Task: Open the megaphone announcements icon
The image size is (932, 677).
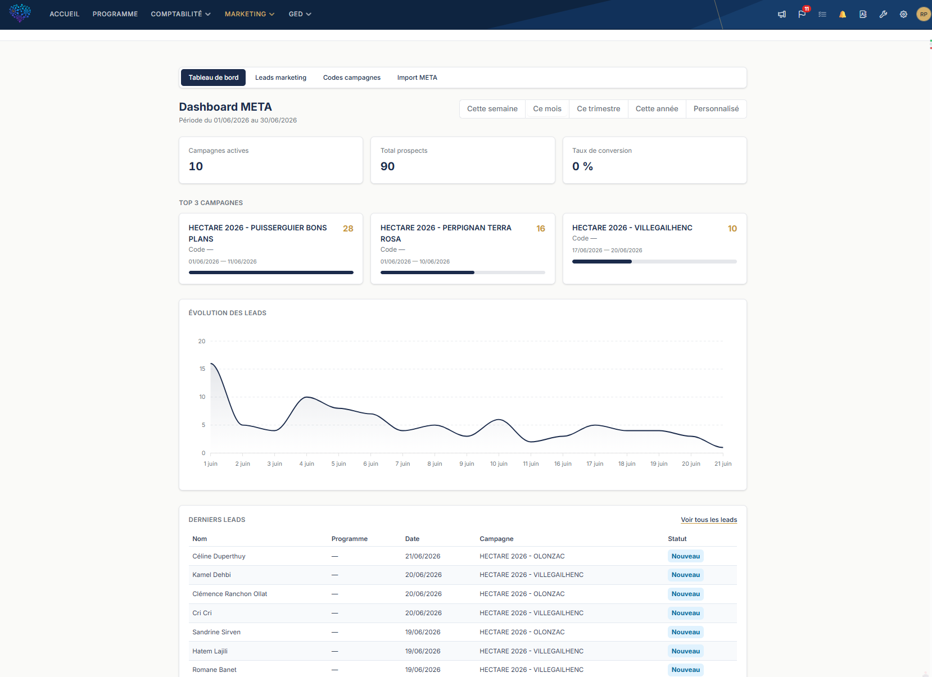Action: [782, 15]
